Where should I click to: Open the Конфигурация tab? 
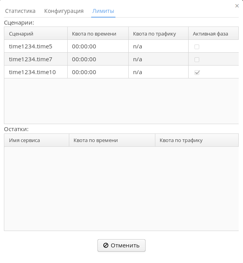[x=64, y=11]
